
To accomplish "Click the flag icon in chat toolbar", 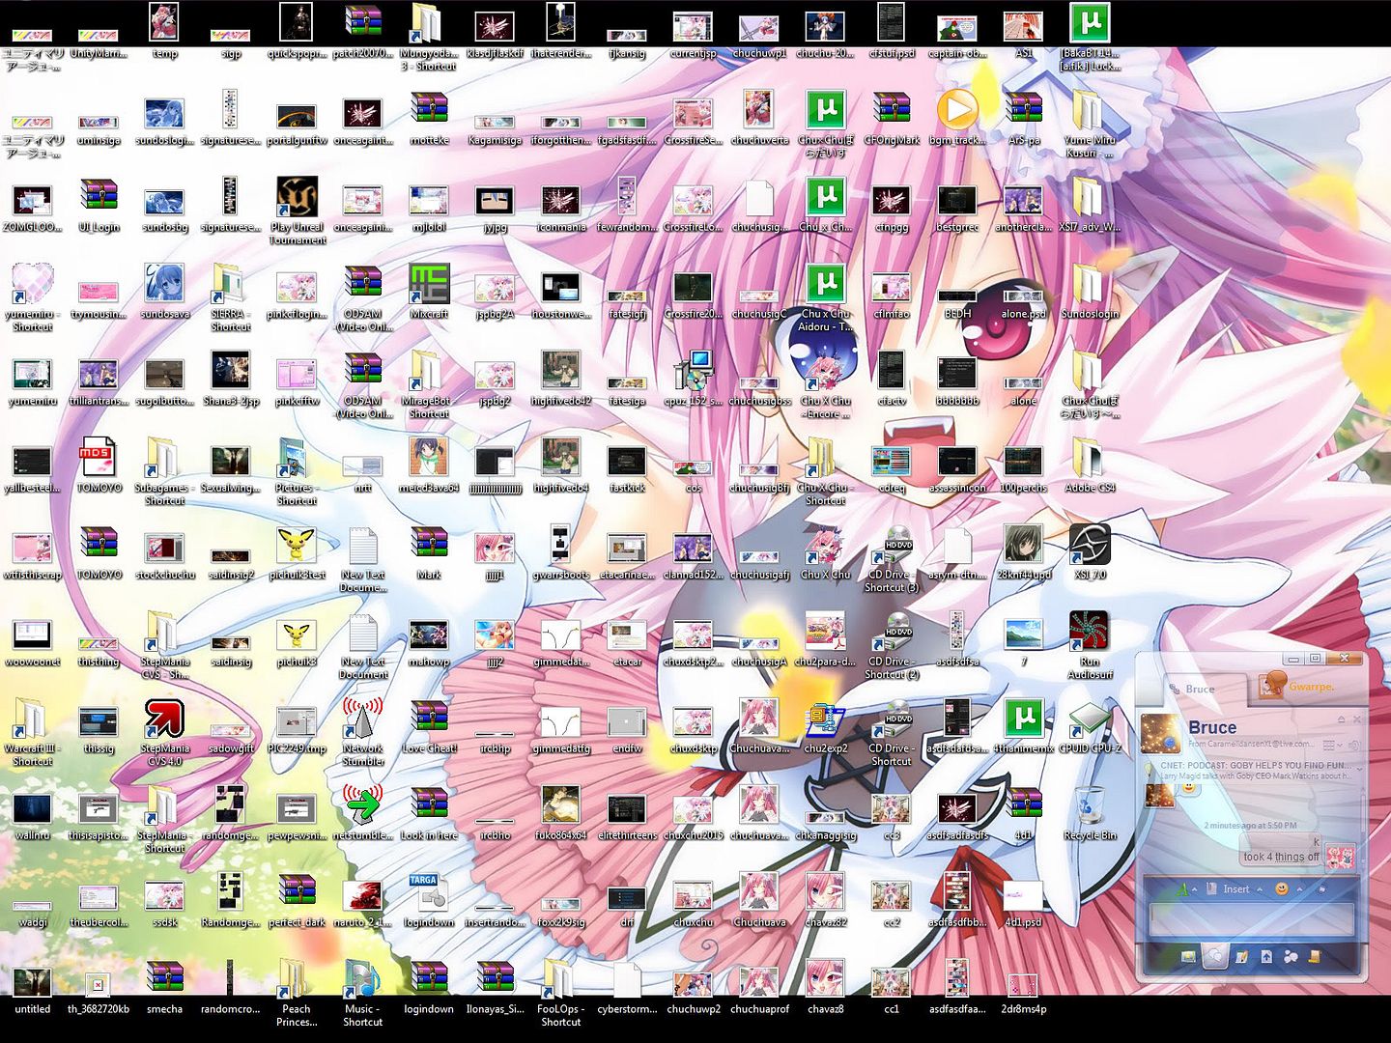I will pos(1321,889).
